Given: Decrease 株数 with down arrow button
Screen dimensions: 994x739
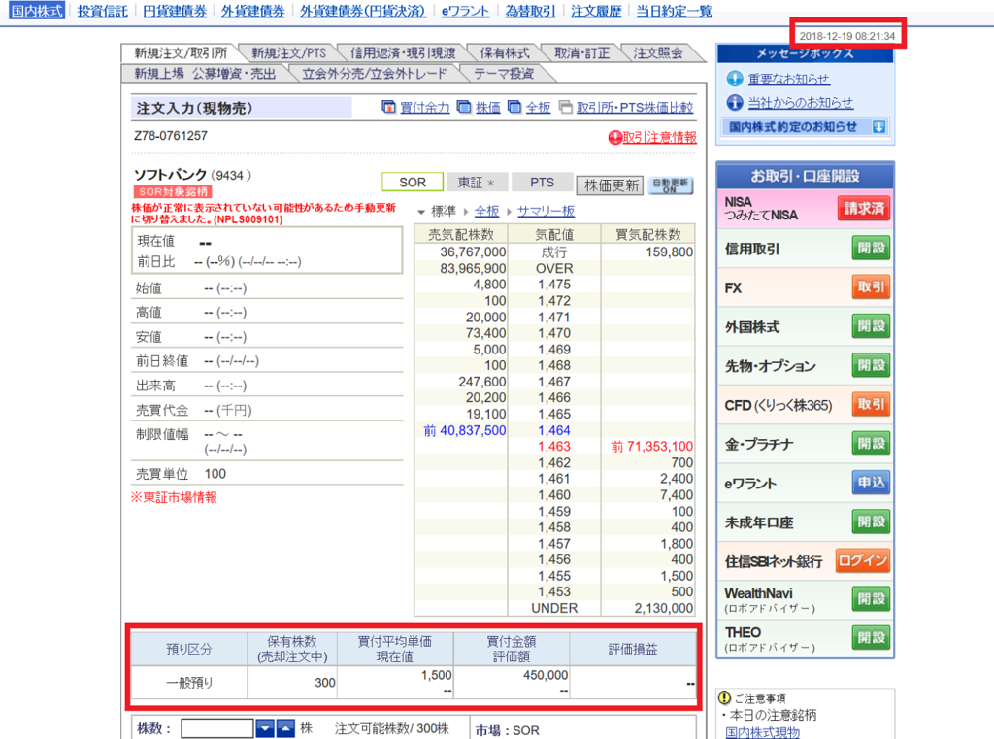Looking at the screenshot, I should (x=265, y=728).
